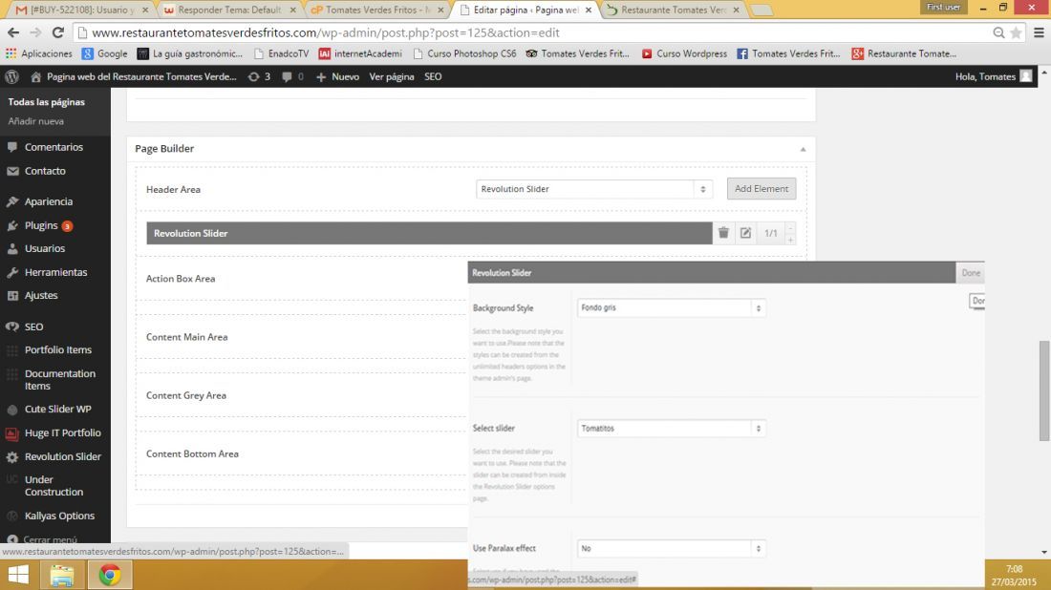1051x590 pixels.
Task: Open Curso Wordpress bookmark
Action: (684, 53)
